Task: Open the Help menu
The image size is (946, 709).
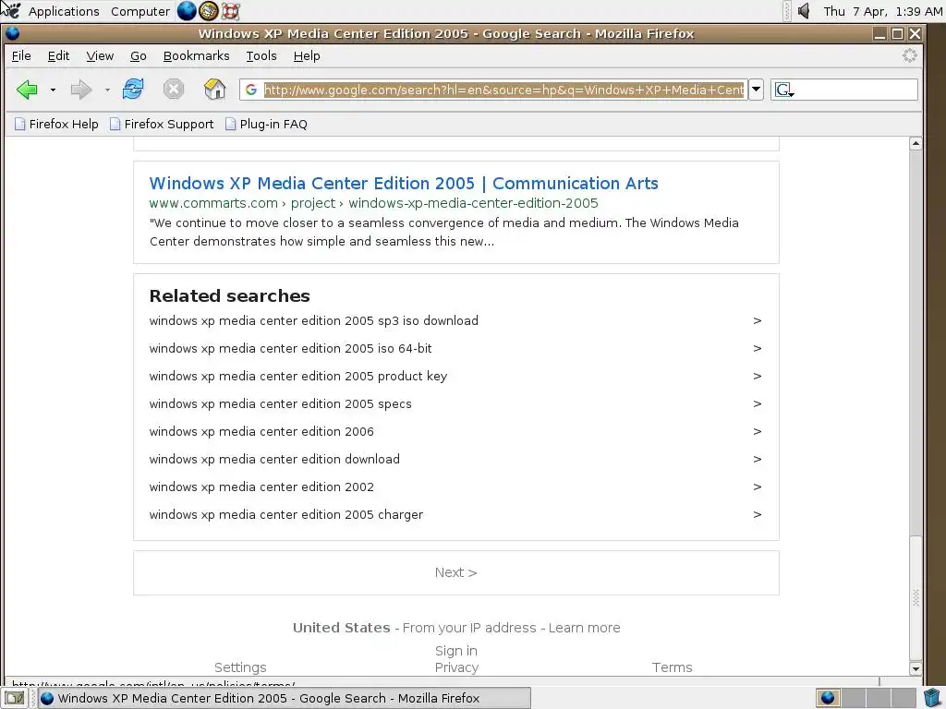Action: click(307, 56)
